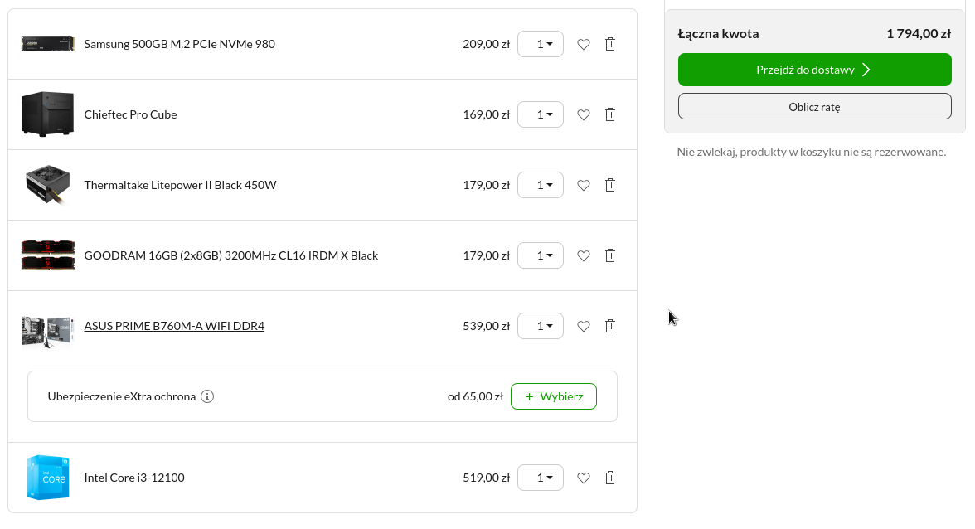Change quantity of Chieftec Pro Cube
Screen dimensions: 975x529
[541, 114]
